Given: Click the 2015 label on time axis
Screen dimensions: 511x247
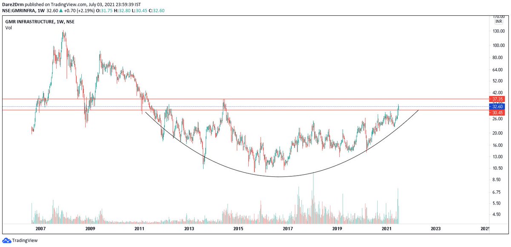Looking at the screenshot, I should [x=238, y=229].
